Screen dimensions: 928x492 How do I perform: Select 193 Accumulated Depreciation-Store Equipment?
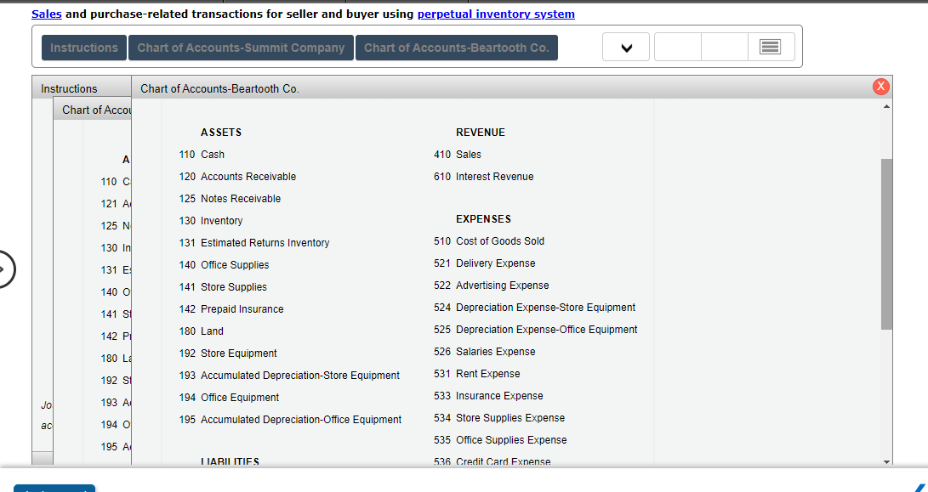[289, 375]
